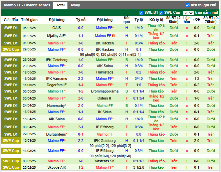Click the 1-4 score against Degerfors IF
The image size is (221, 172).
(81, 85)
